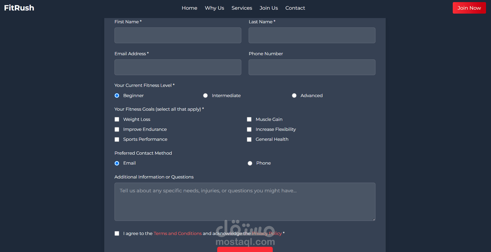This screenshot has width=491, height=252.
Task: Choose Phone as preferred contact method
Action: click(250, 163)
